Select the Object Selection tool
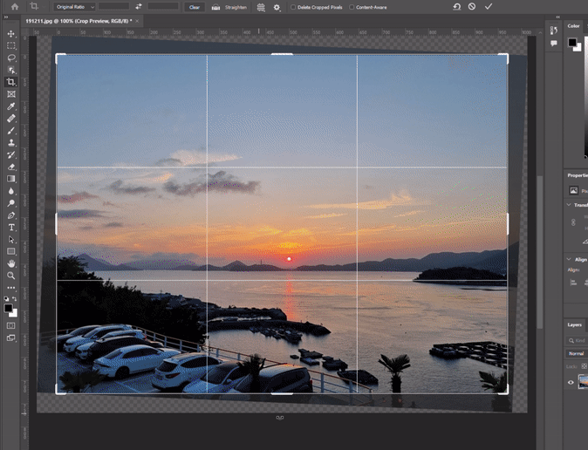The height and width of the screenshot is (450, 588). point(10,70)
